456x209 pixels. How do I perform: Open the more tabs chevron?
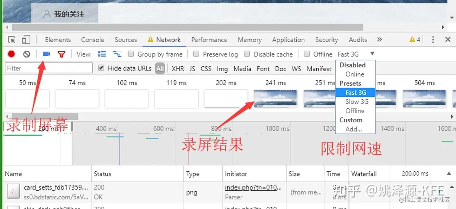click(379, 40)
